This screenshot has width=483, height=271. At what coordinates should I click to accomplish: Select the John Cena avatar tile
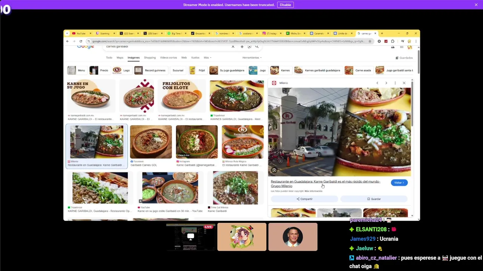[x=293, y=237]
